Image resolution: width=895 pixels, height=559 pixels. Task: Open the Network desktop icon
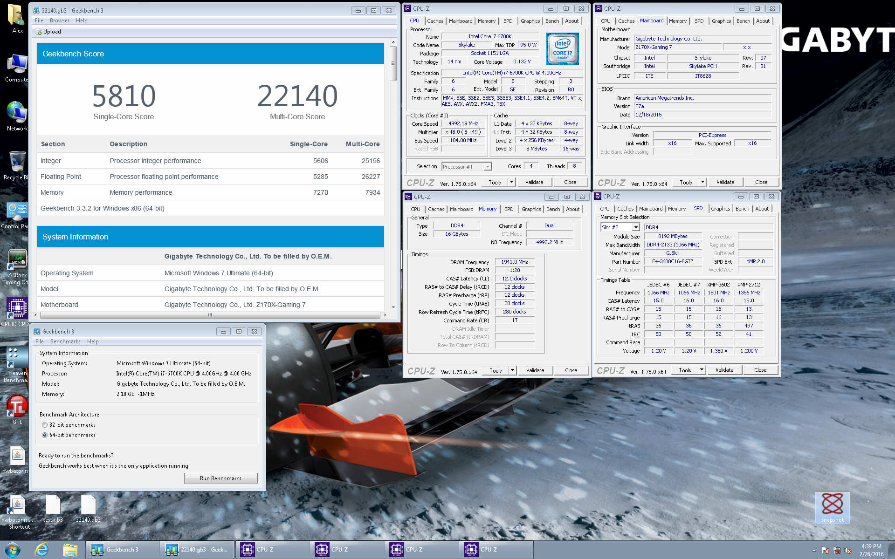[17, 116]
